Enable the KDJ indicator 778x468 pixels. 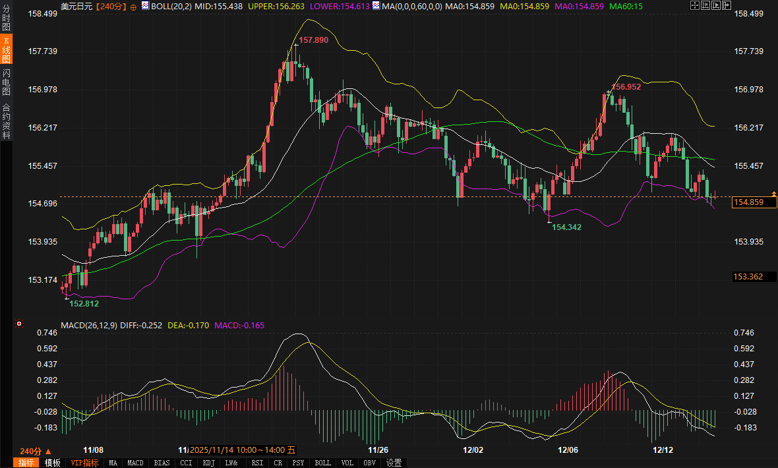209,463
